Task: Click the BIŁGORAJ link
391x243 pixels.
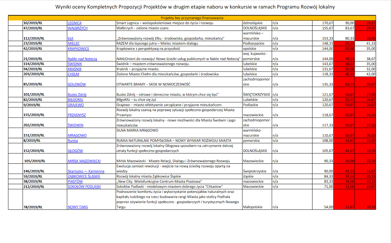Action: pyautogui.click(x=75, y=100)
